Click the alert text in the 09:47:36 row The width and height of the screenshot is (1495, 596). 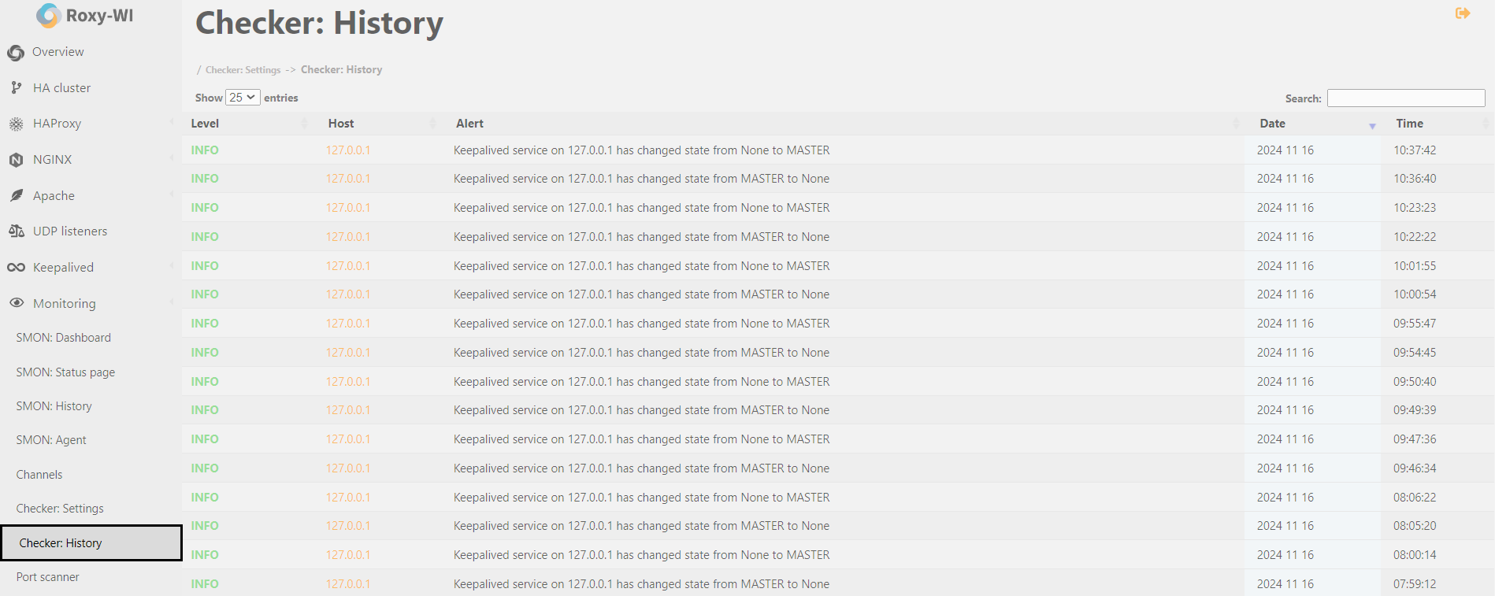point(641,439)
